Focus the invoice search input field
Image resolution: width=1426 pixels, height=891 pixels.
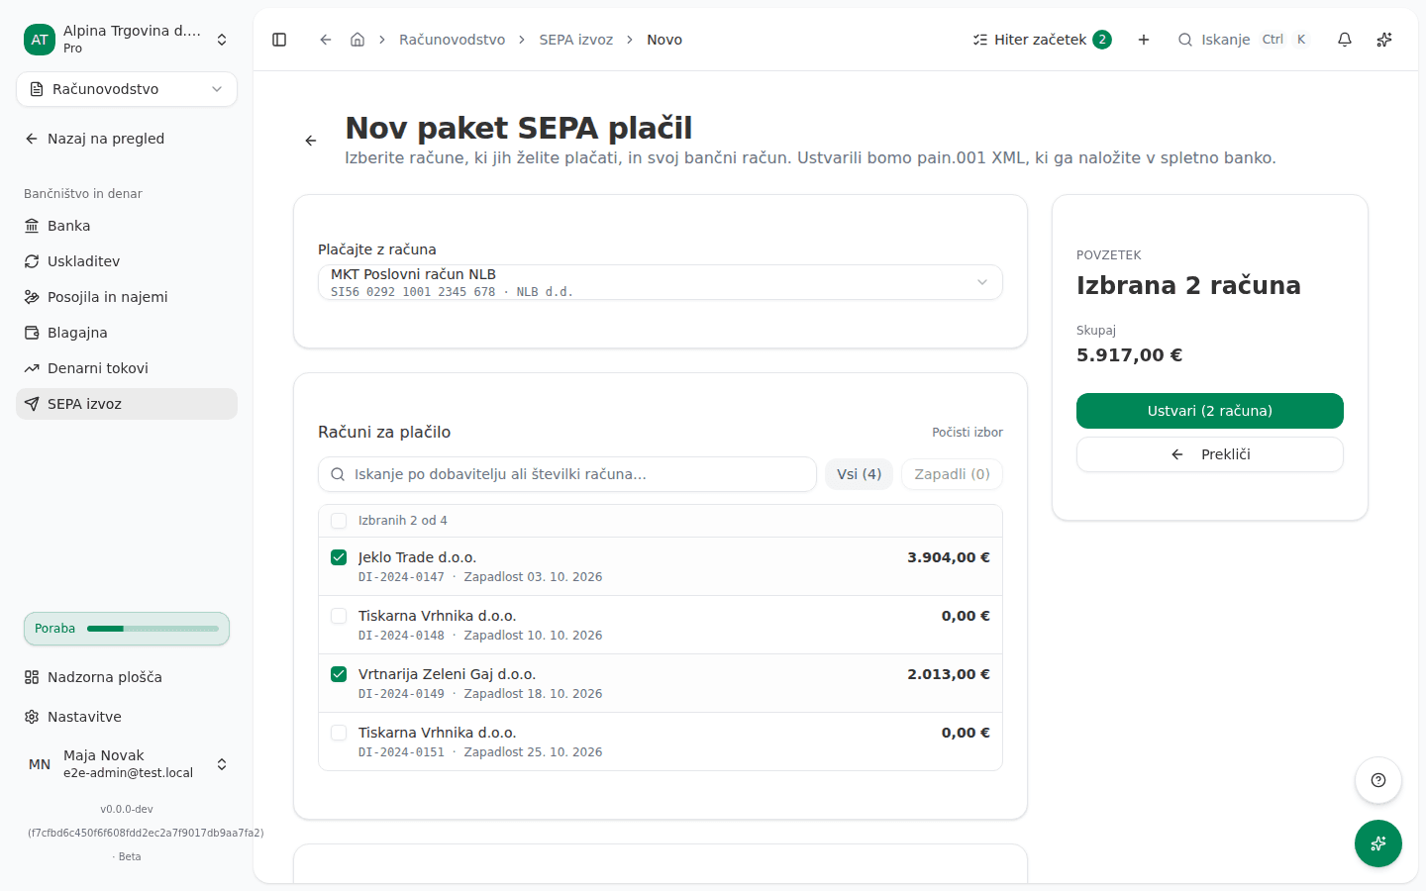click(567, 474)
